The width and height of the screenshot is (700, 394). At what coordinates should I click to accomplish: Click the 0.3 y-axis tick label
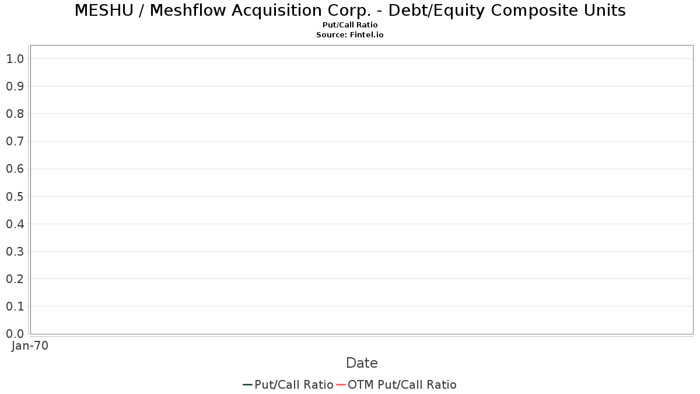tap(15, 252)
